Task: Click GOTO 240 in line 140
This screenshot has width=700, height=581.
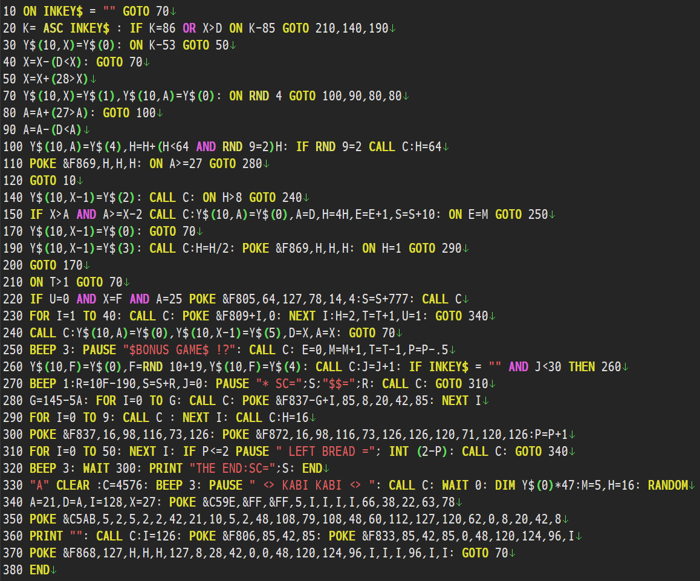Action: click(276, 197)
